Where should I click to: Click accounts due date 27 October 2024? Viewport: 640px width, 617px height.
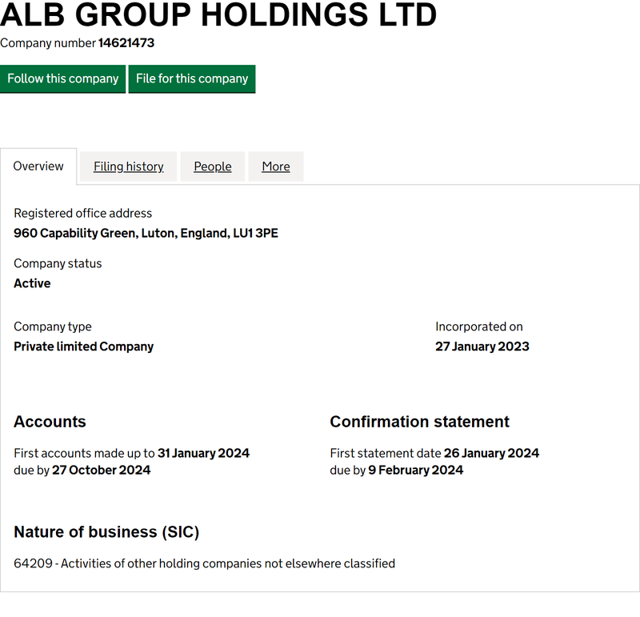(102, 470)
